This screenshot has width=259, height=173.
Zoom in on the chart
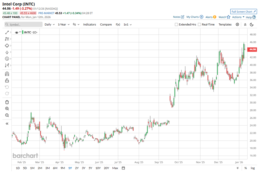7,109
